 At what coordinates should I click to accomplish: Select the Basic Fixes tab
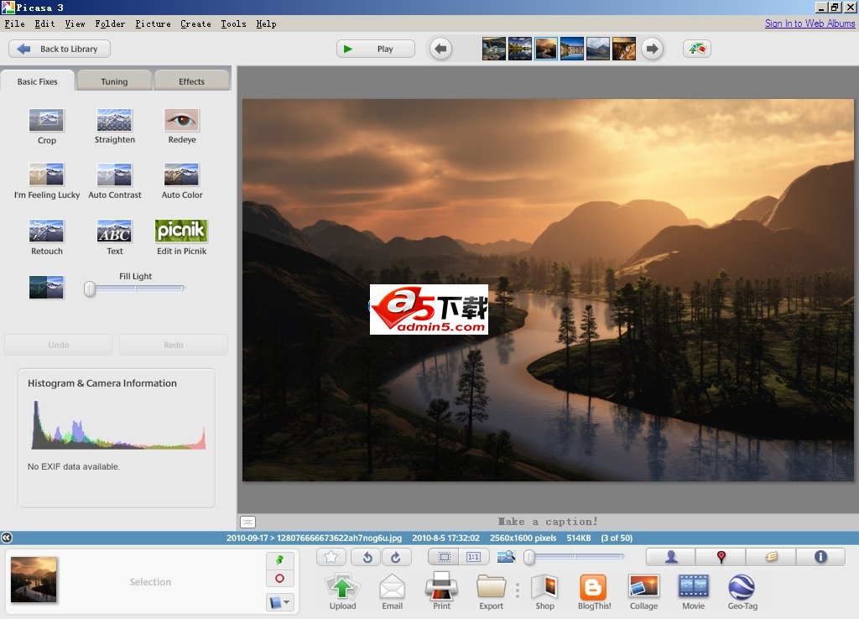37,81
